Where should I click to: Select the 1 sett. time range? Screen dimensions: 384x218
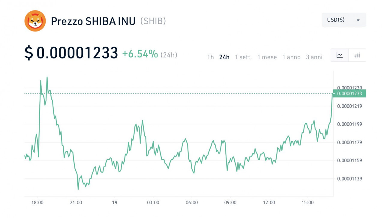tap(243, 57)
